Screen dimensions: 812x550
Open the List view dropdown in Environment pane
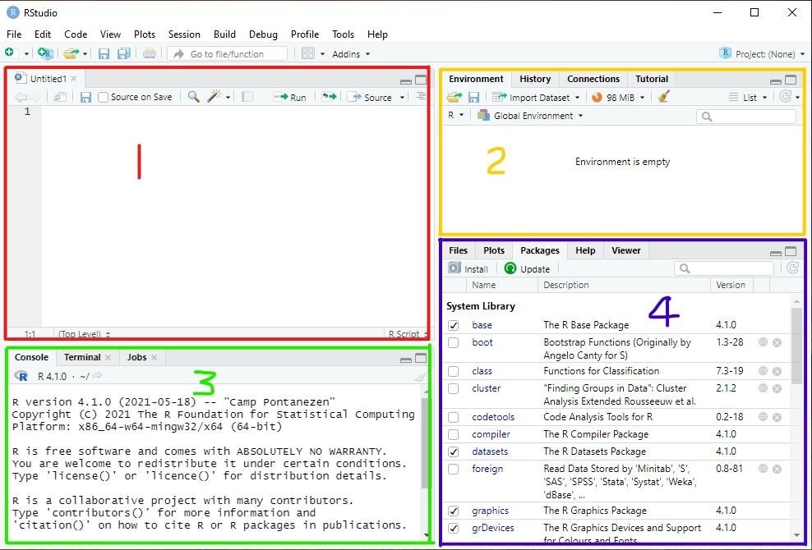tap(749, 96)
